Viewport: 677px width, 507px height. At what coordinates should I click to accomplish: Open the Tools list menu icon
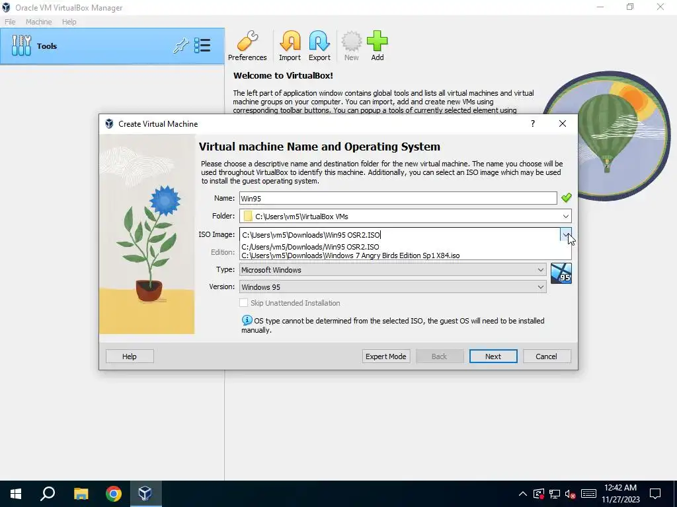coord(202,46)
